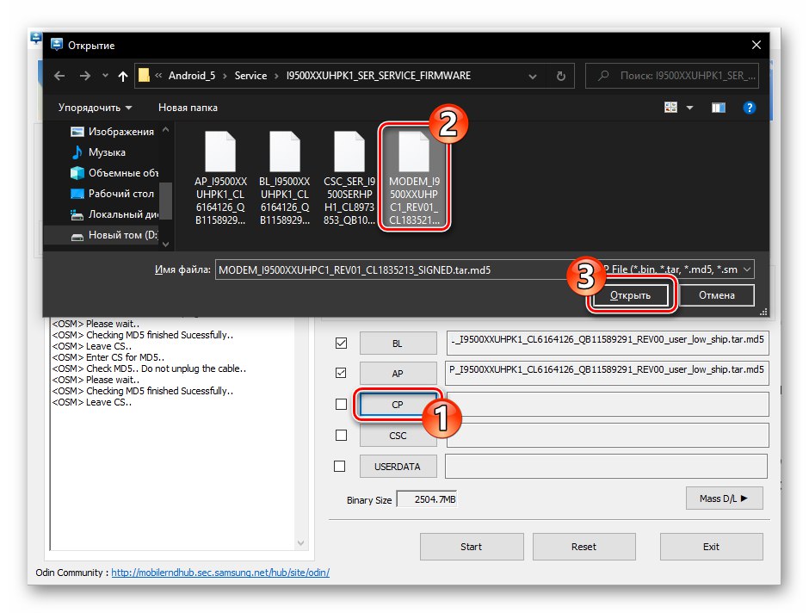The width and height of the screenshot is (809, 613).
Task: Click the breadcrumb chevron after Service
Action: [x=277, y=76]
